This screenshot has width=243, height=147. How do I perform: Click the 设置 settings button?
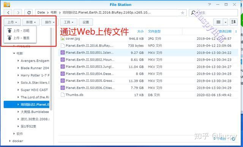click(x=86, y=22)
